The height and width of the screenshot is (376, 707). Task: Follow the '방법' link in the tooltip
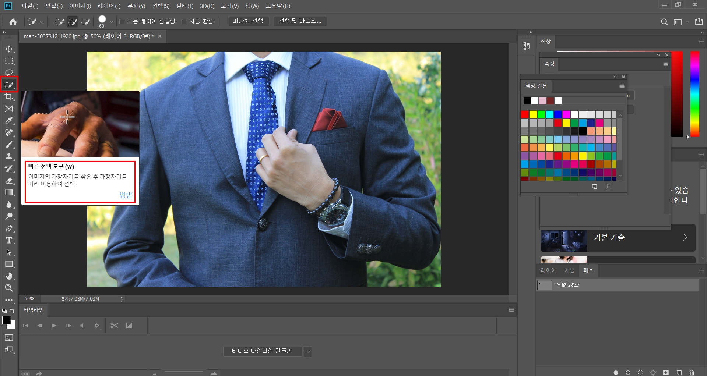[126, 195]
